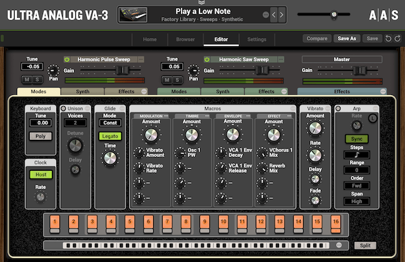Image resolution: width=405 pixels, height=262 pixels.
Task: Open the Arp Order Fwd dropdown
Action: pos(357,186)
